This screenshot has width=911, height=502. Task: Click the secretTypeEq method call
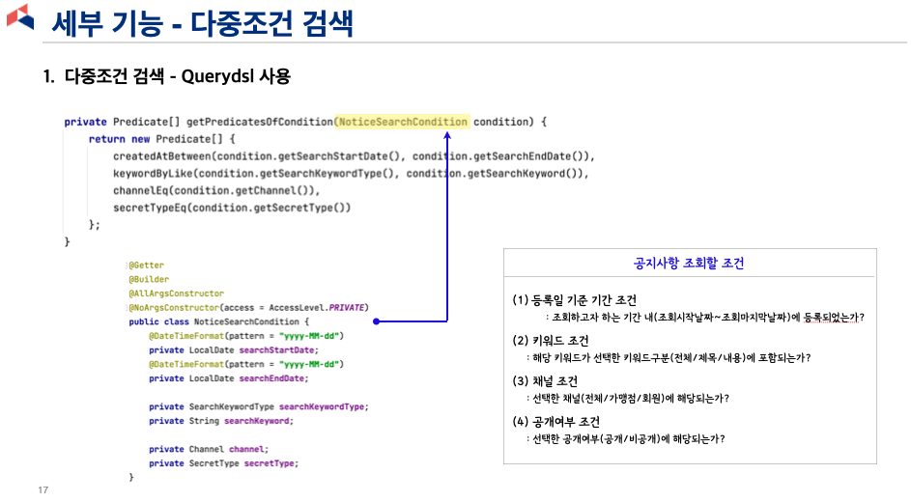(x=232, y=208)
